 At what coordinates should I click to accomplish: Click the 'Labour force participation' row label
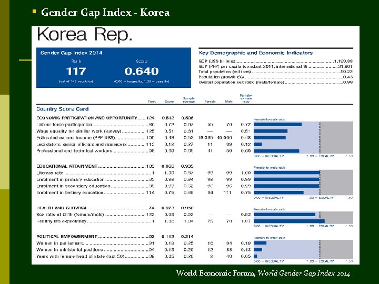(x=64, y=125)
